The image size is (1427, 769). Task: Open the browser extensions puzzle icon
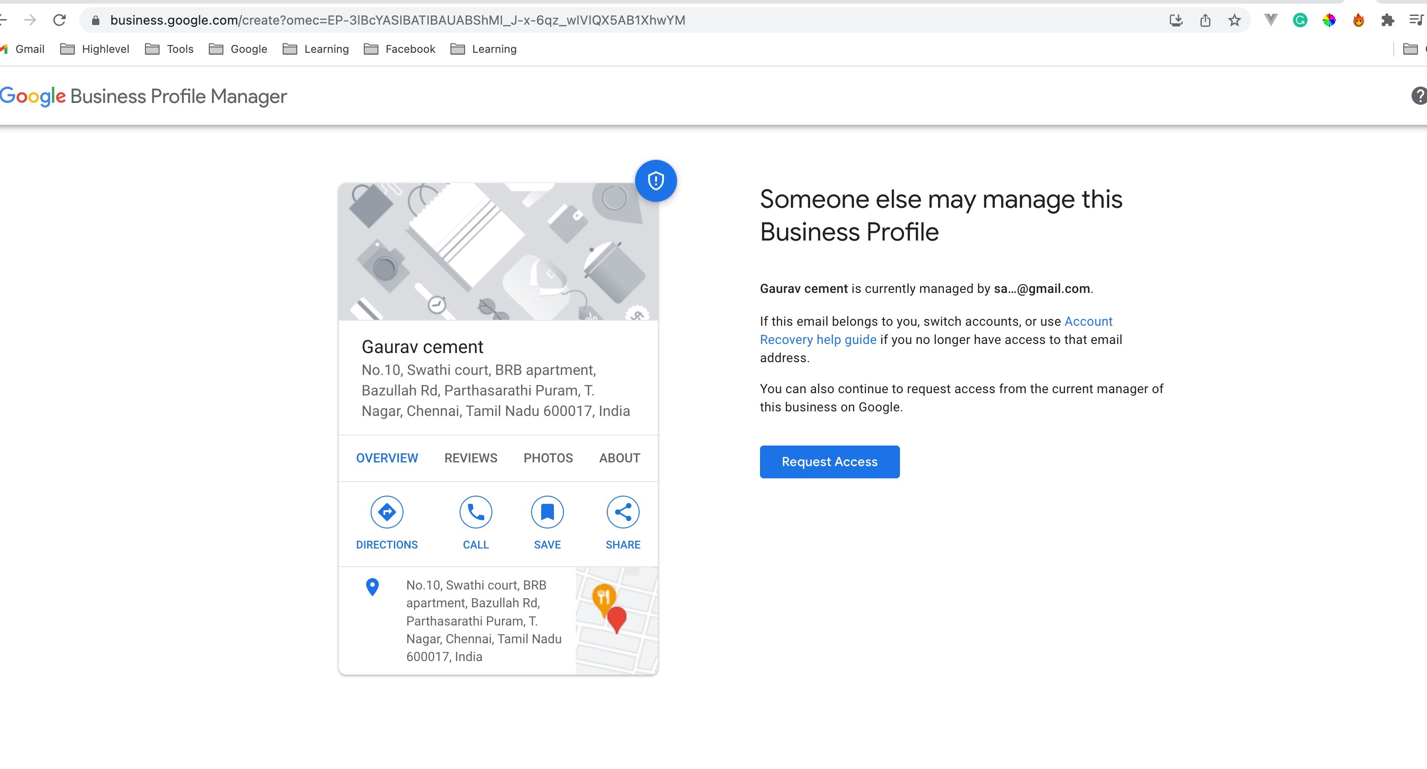coord(1387,21)
